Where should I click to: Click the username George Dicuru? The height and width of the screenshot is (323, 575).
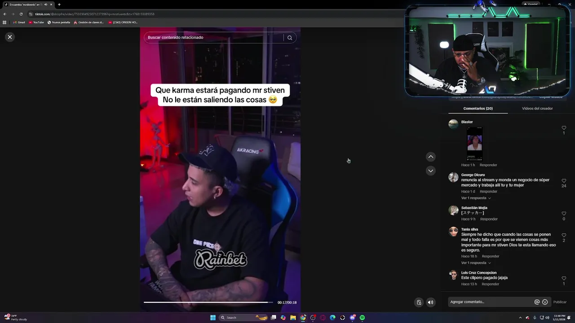[x=473, y=175]
